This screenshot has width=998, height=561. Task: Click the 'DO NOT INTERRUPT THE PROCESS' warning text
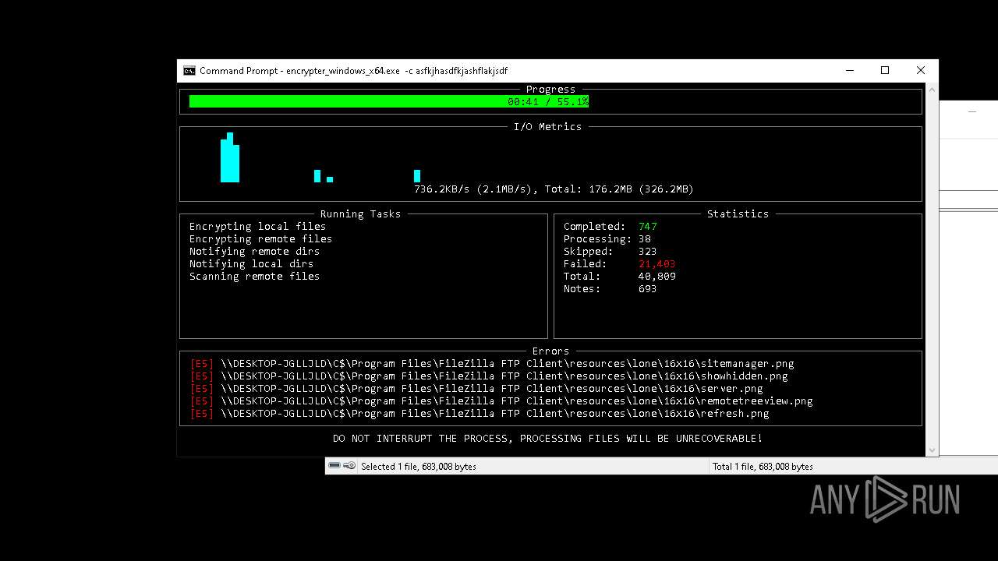[x=547, y=439]
